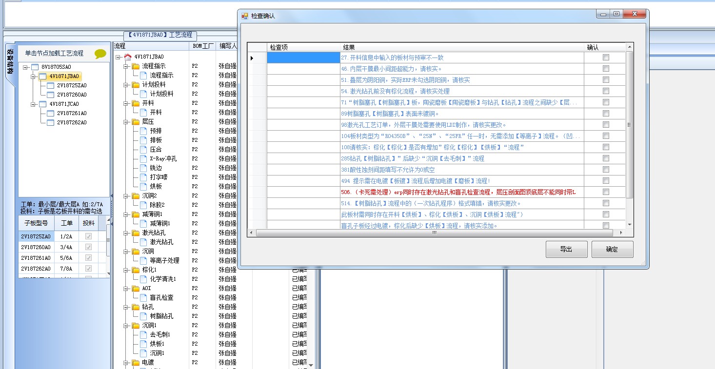Click the 检查项 column header
The image size is (715, 369).
click(303, 47)
